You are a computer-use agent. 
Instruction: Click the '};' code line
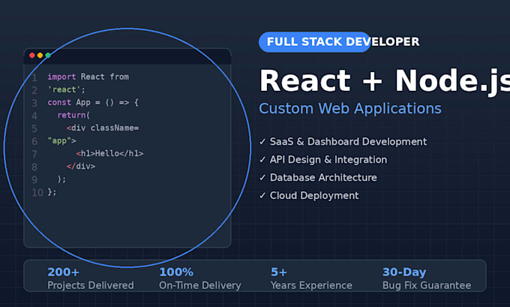pos(52,192)
